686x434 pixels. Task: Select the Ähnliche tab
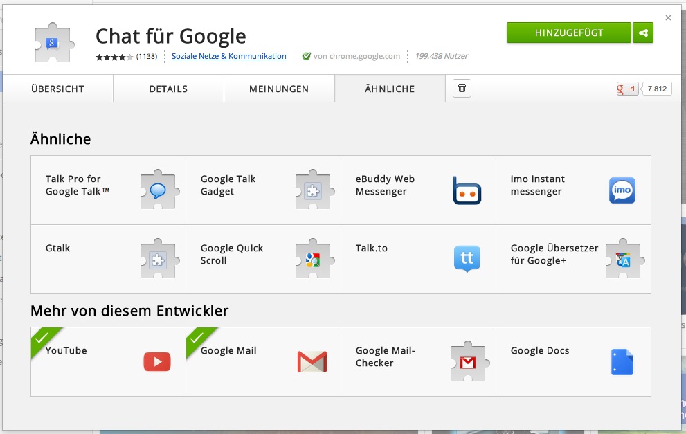click(390, 89)
